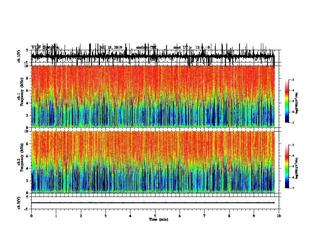Image resolution: width=314 pixels, height=242 pixels.
Task: Click the '8' kHz tick on ch.2 spectrogram
Action: (27, 144)
